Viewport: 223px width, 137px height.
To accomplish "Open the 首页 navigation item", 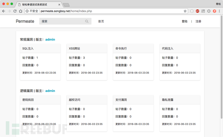I will (101, 22).
